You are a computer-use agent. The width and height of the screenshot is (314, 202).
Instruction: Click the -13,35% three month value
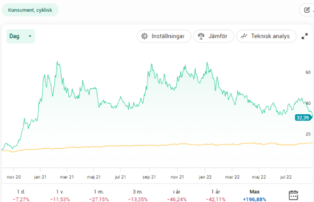138,199
